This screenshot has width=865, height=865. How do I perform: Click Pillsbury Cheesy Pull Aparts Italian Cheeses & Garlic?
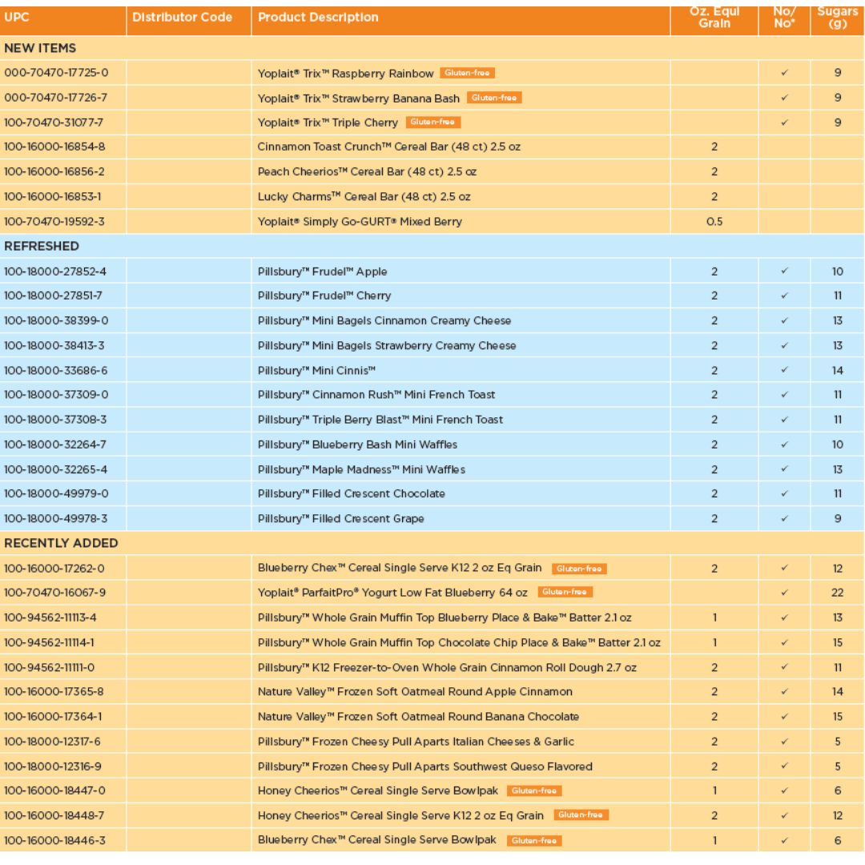pos(416,742)
